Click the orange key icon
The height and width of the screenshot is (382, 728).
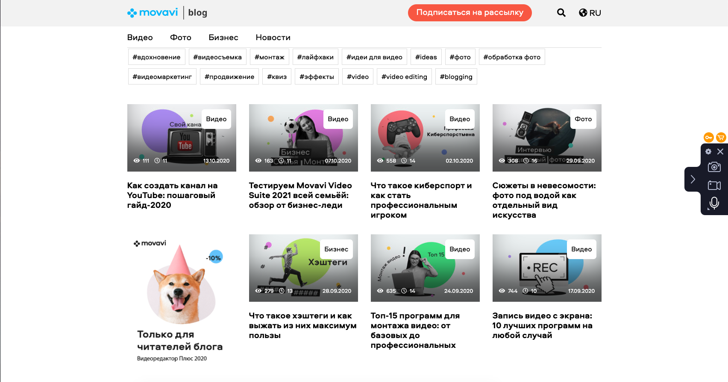tap(708, 137)
